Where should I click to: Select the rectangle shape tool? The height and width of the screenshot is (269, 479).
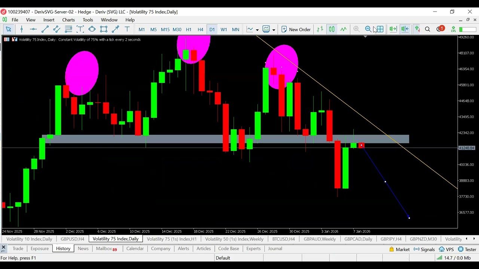pyautogui.click(x=104, y=29)
